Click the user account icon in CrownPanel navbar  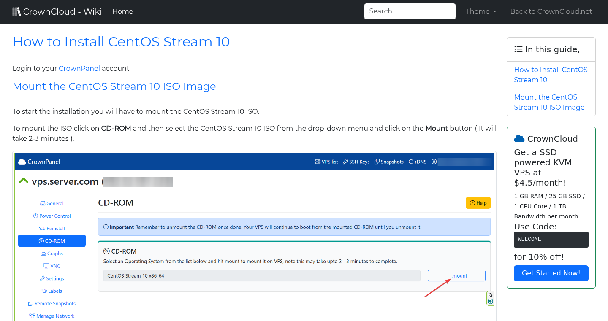point(434,162)
